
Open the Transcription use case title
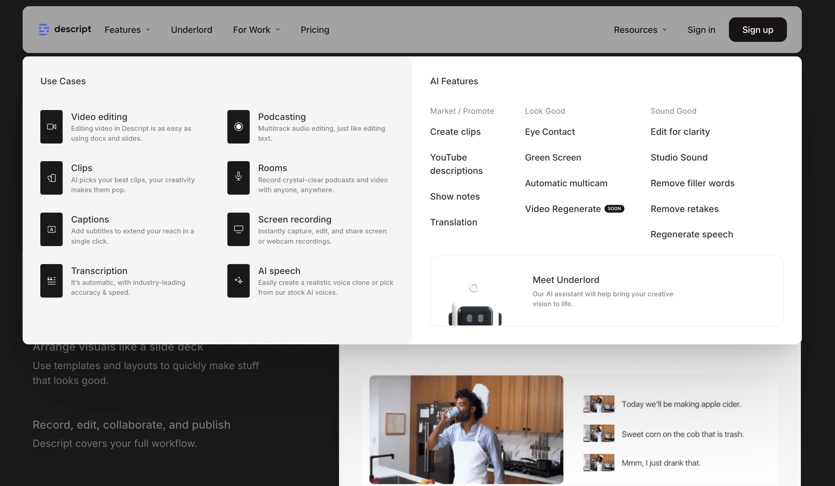coord(99,271)
